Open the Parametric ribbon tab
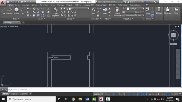 coord(44,5)
